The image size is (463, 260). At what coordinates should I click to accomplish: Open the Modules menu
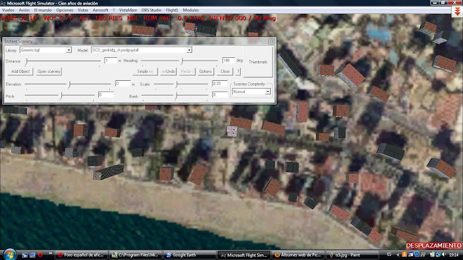point(191,10)
